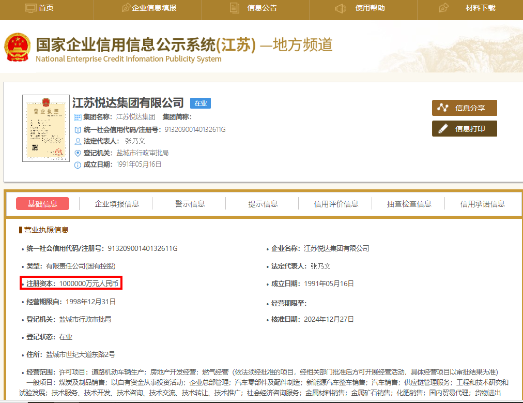Select the 警示信息 tab
The height and width of the screenshot is (403, 523).
click(x=190, y=204)
